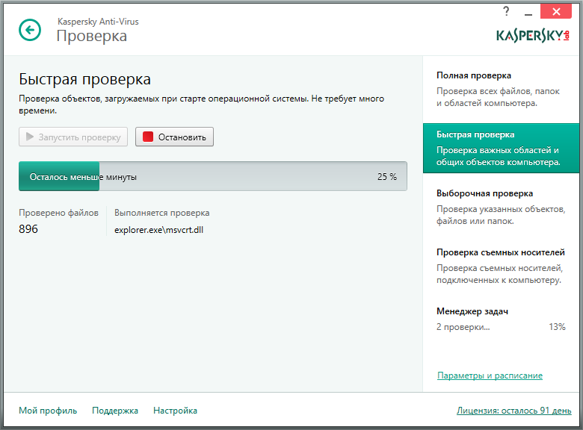The height and width of the screenshot is (430, 583).
Task: Click the Быстрая проверка main heading
Action: coord(84,79)
